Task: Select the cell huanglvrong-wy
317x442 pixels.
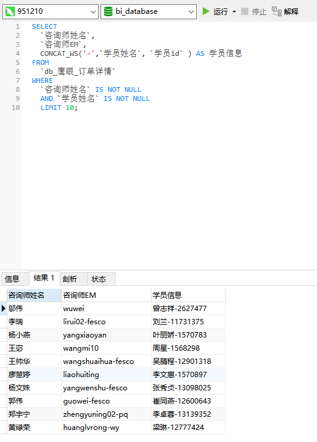Action: pyautogui.click(x=106, y=428)
